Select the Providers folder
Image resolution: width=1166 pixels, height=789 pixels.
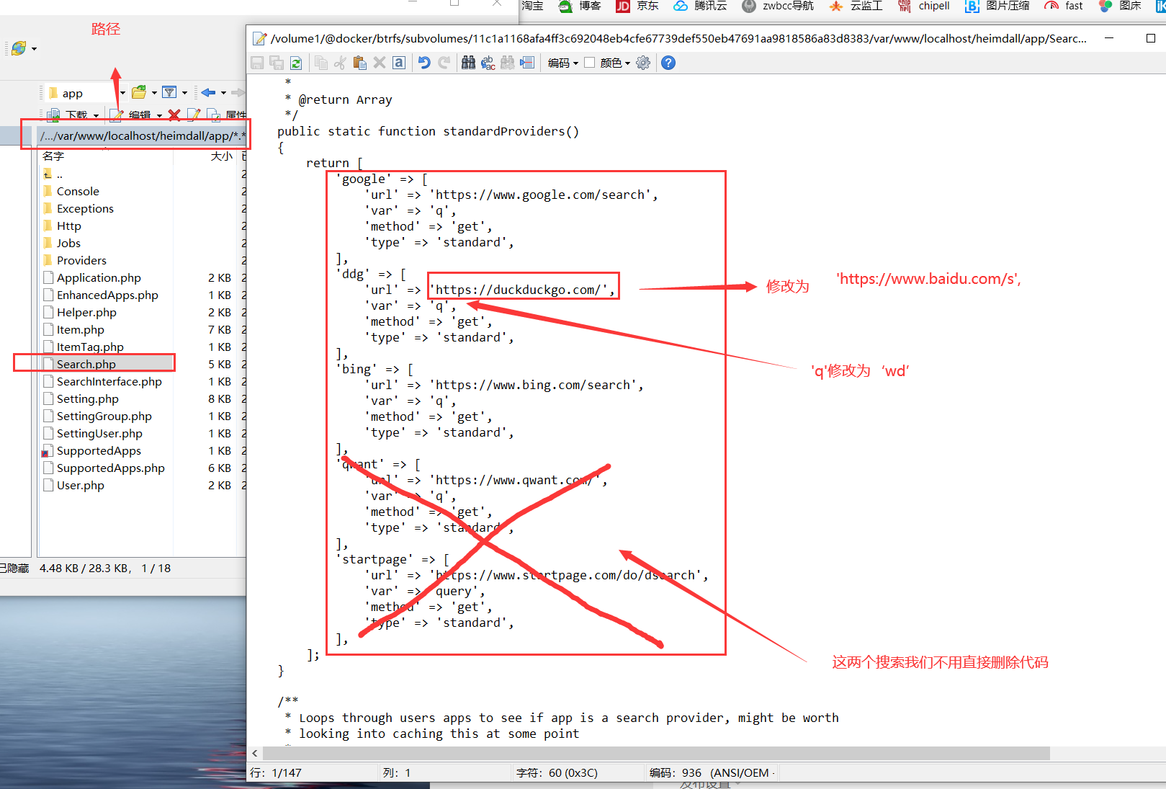pos(81,260)
